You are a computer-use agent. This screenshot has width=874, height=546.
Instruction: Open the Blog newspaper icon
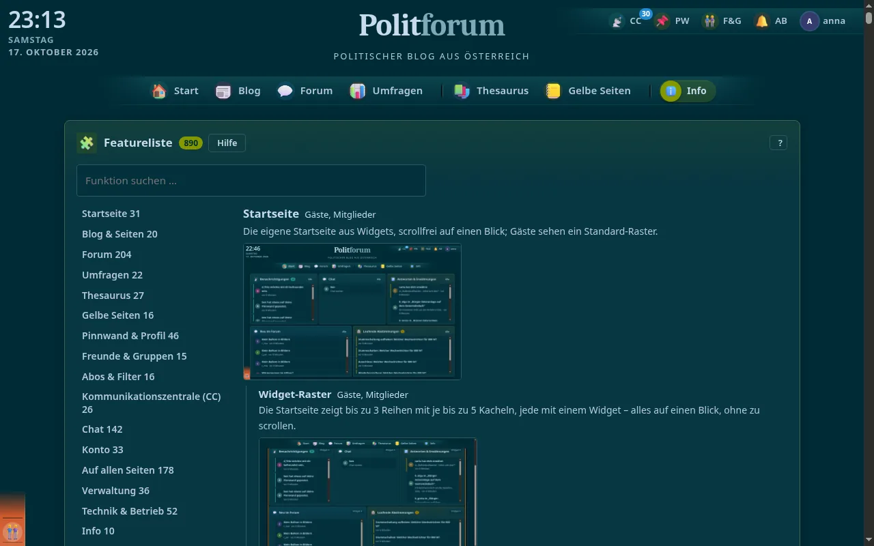tap(223, 91)
